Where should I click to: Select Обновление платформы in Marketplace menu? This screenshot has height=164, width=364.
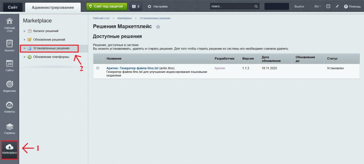pyautogui.click(x=51, y=57)
